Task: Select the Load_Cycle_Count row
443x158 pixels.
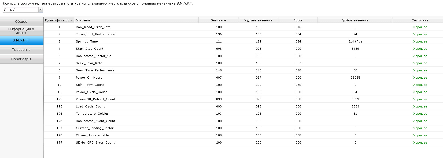Action: point(243,106)
